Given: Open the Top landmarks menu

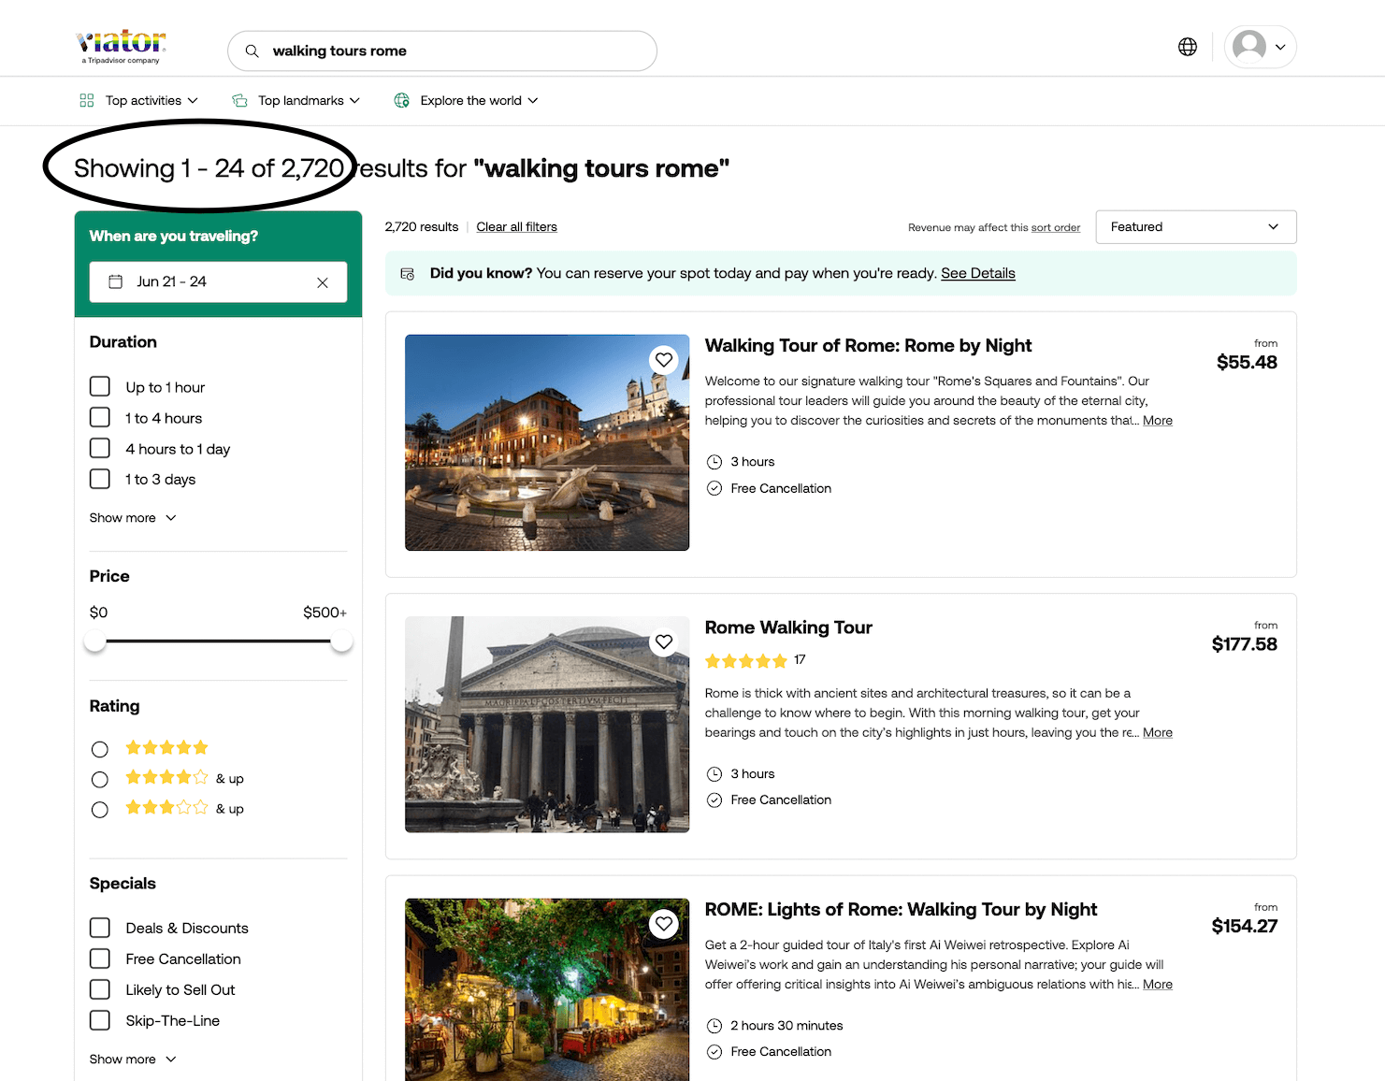Looking at the screenshot, I should (296, 100).
